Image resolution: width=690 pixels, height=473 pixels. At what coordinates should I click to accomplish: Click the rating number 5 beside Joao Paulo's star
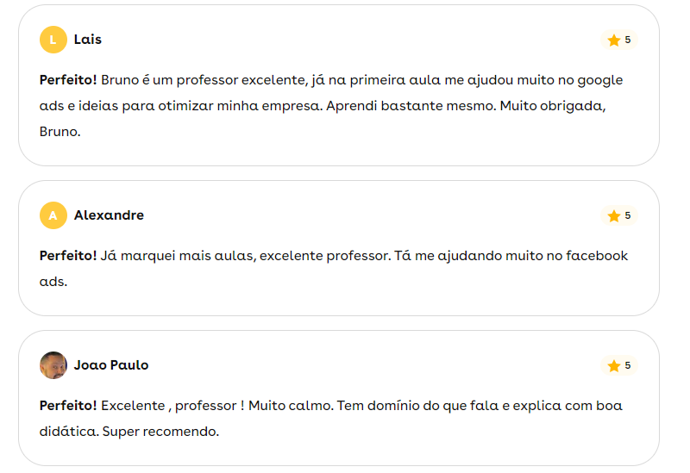click(x=628, y=366)
